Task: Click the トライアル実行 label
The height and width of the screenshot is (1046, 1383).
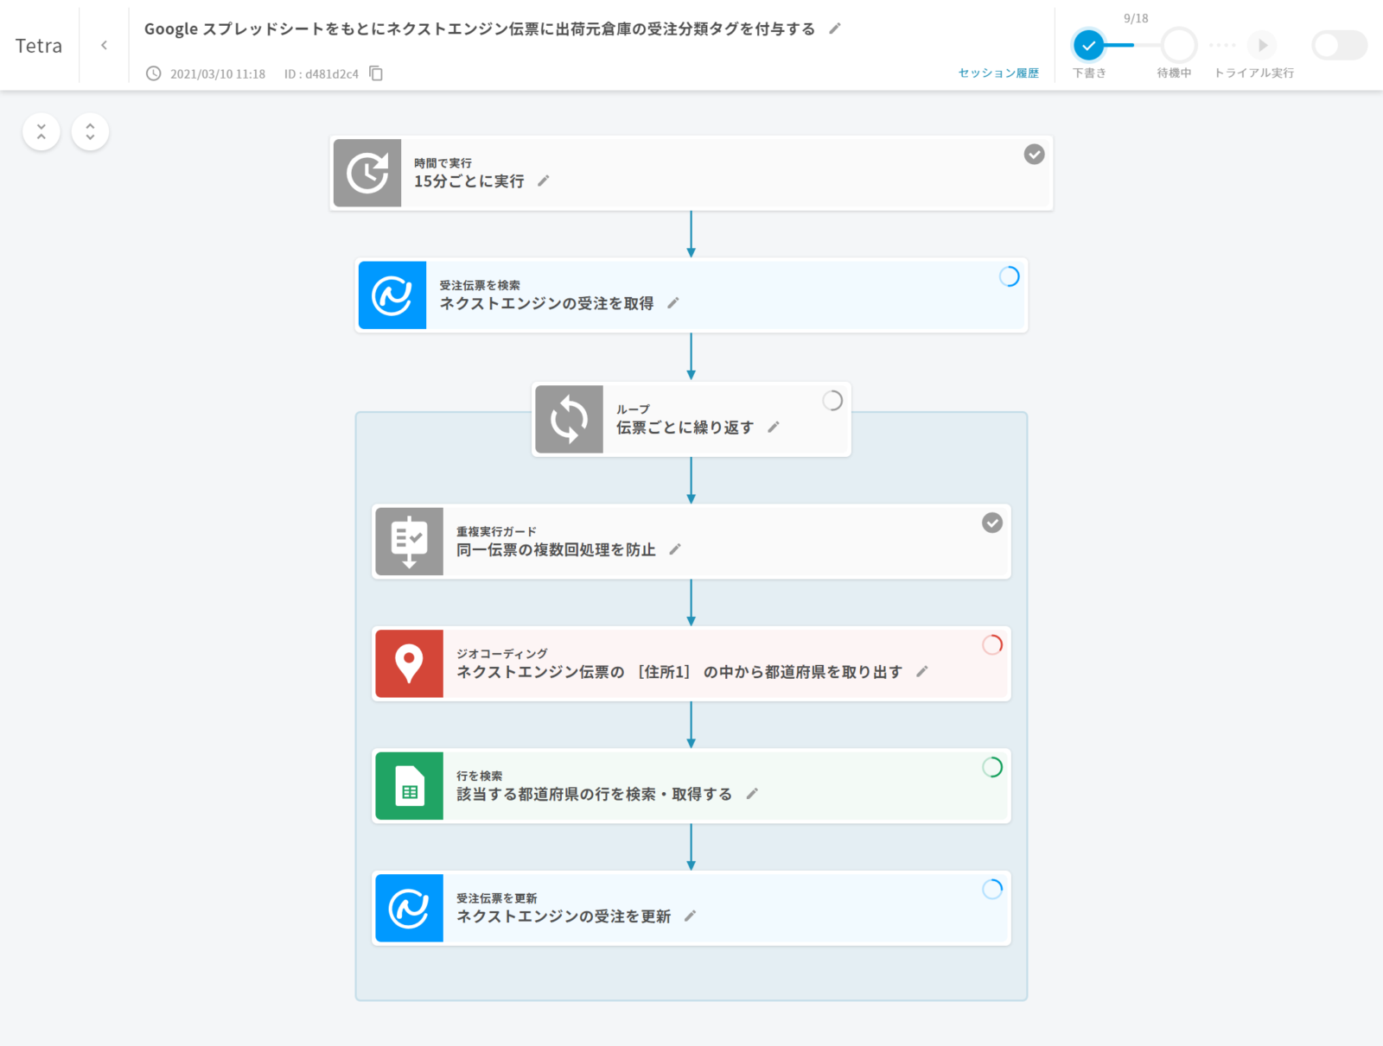Action: [x=1254, y=73]
